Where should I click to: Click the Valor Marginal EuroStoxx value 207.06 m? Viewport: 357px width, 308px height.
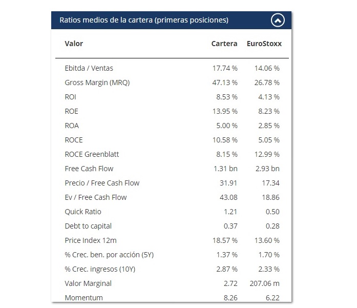tap(265, 283)
